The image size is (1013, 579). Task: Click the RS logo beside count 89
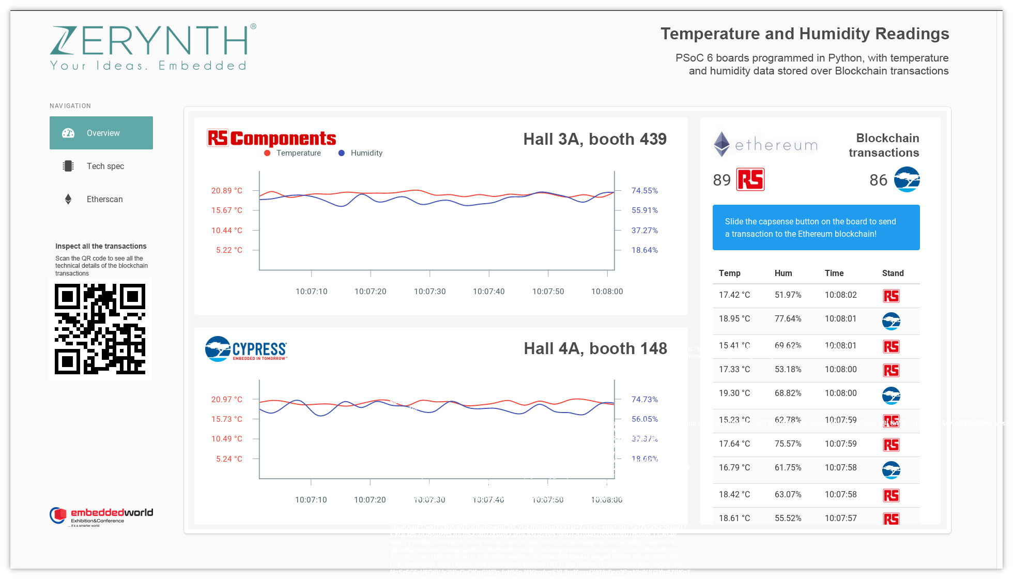coord(750,180)
